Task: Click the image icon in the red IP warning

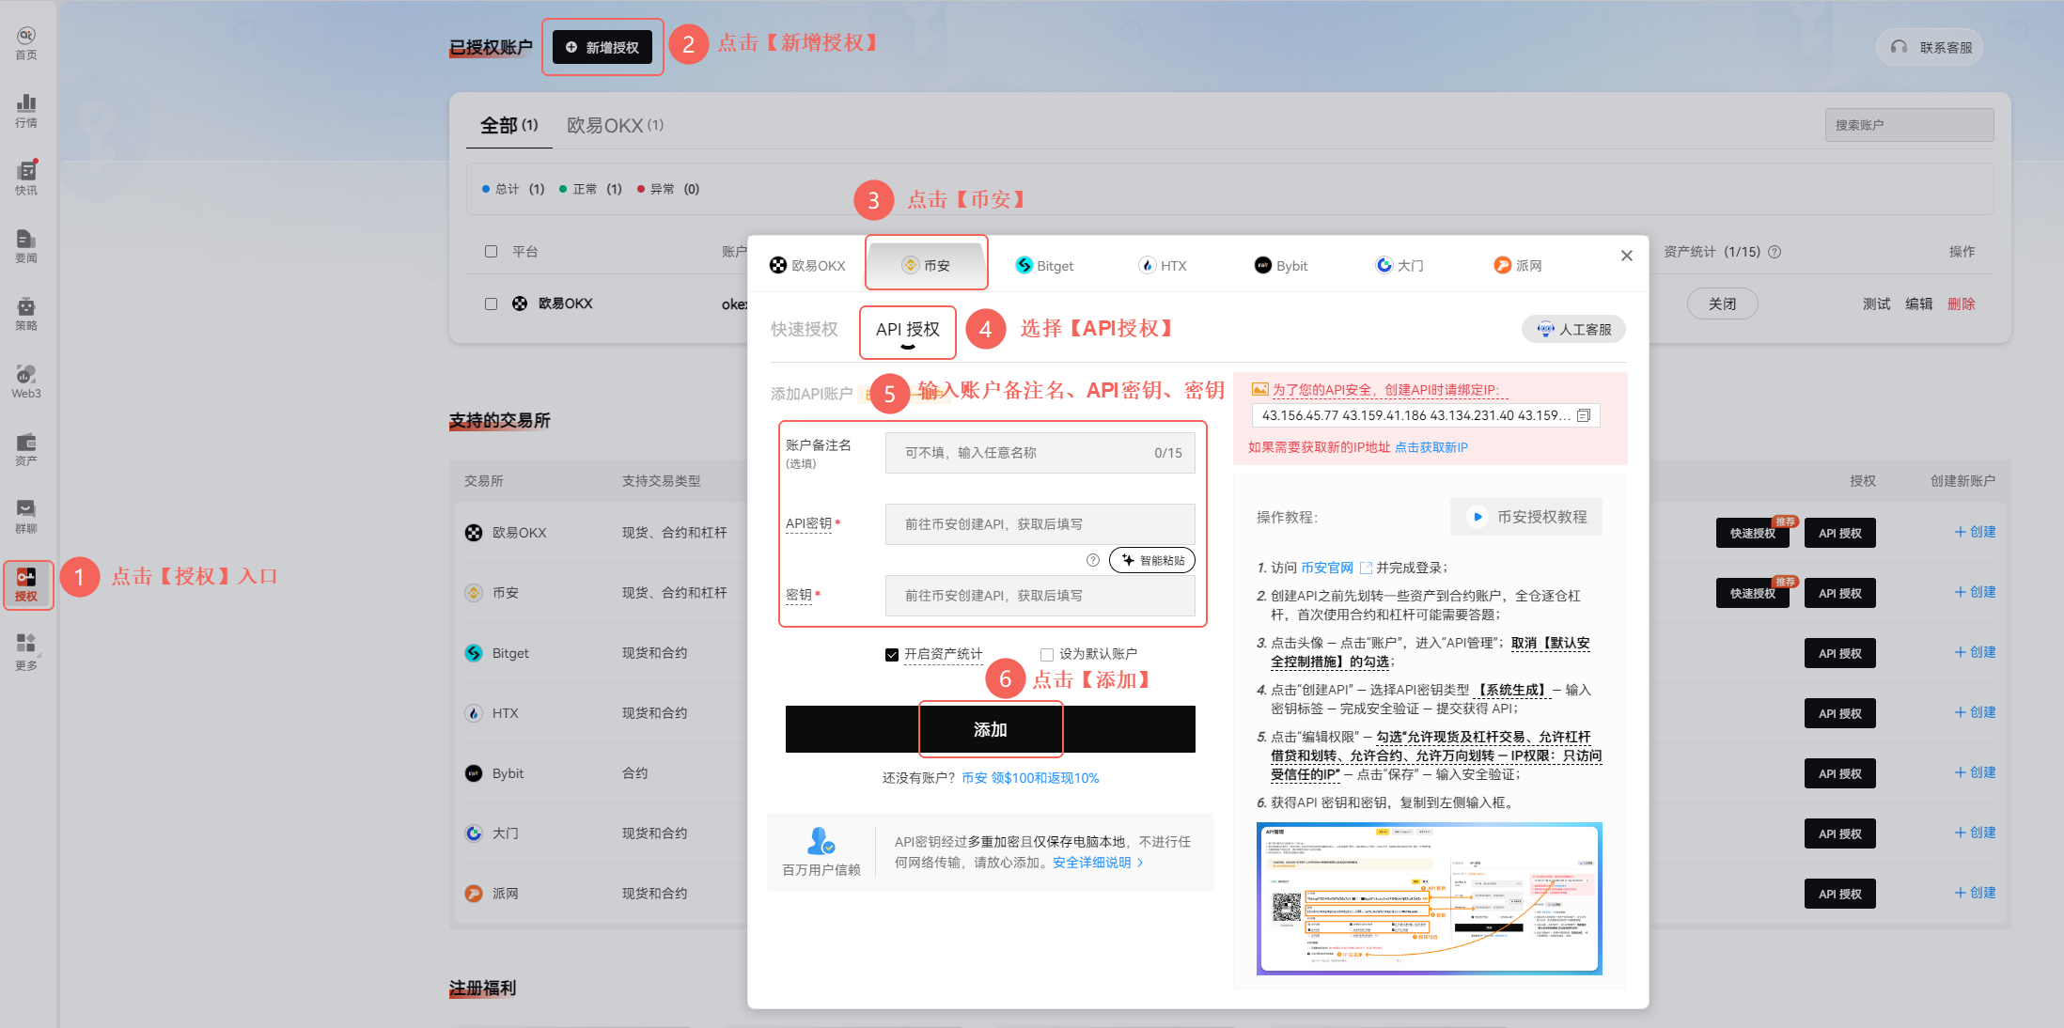Action: [x=1259, y=389]
